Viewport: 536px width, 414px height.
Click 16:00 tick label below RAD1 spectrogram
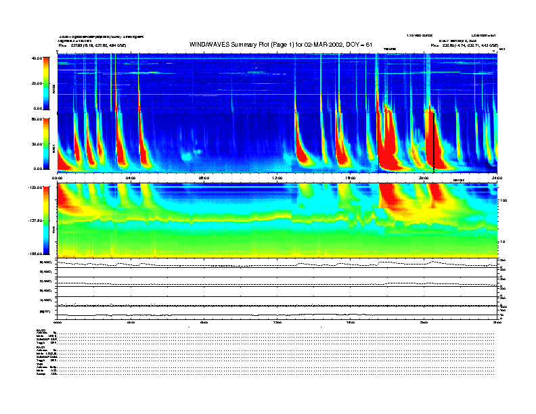[351, 178]
